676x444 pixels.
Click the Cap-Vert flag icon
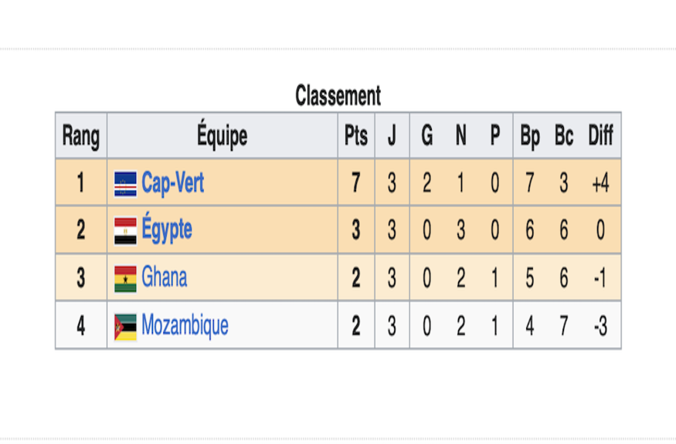[125, 184]
